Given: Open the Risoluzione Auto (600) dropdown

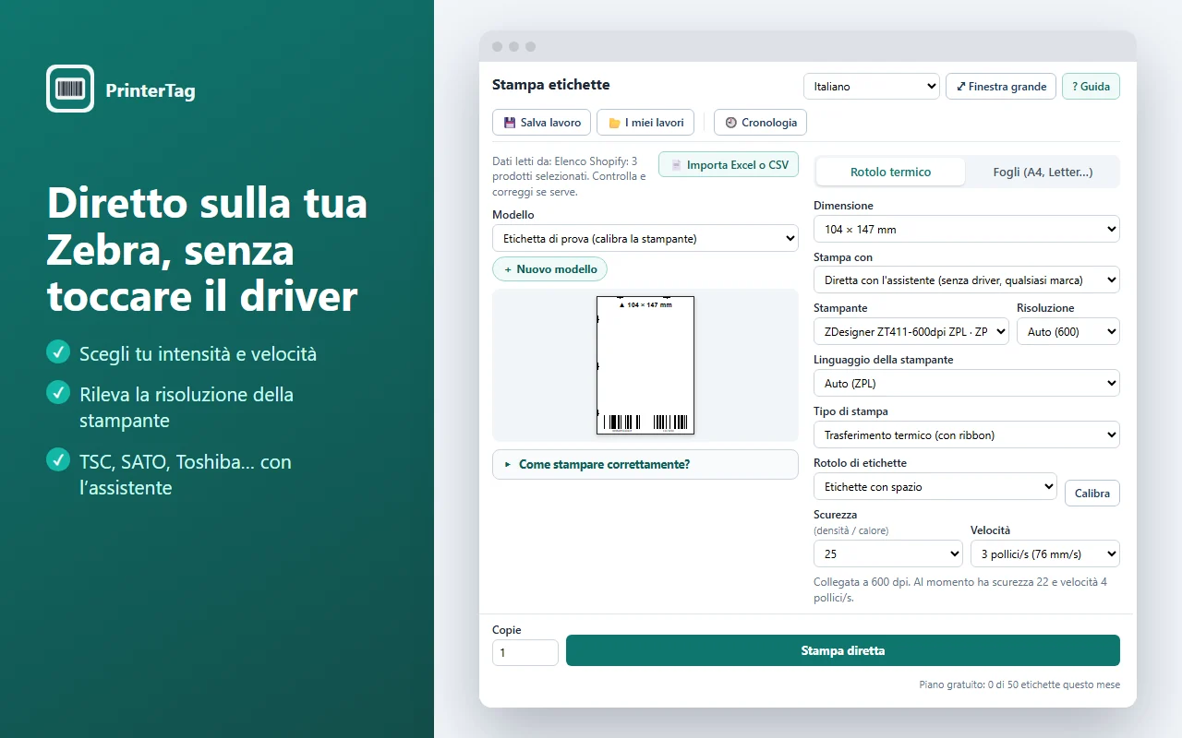Looking at the screenshot, I should [x=1068, y=331].
